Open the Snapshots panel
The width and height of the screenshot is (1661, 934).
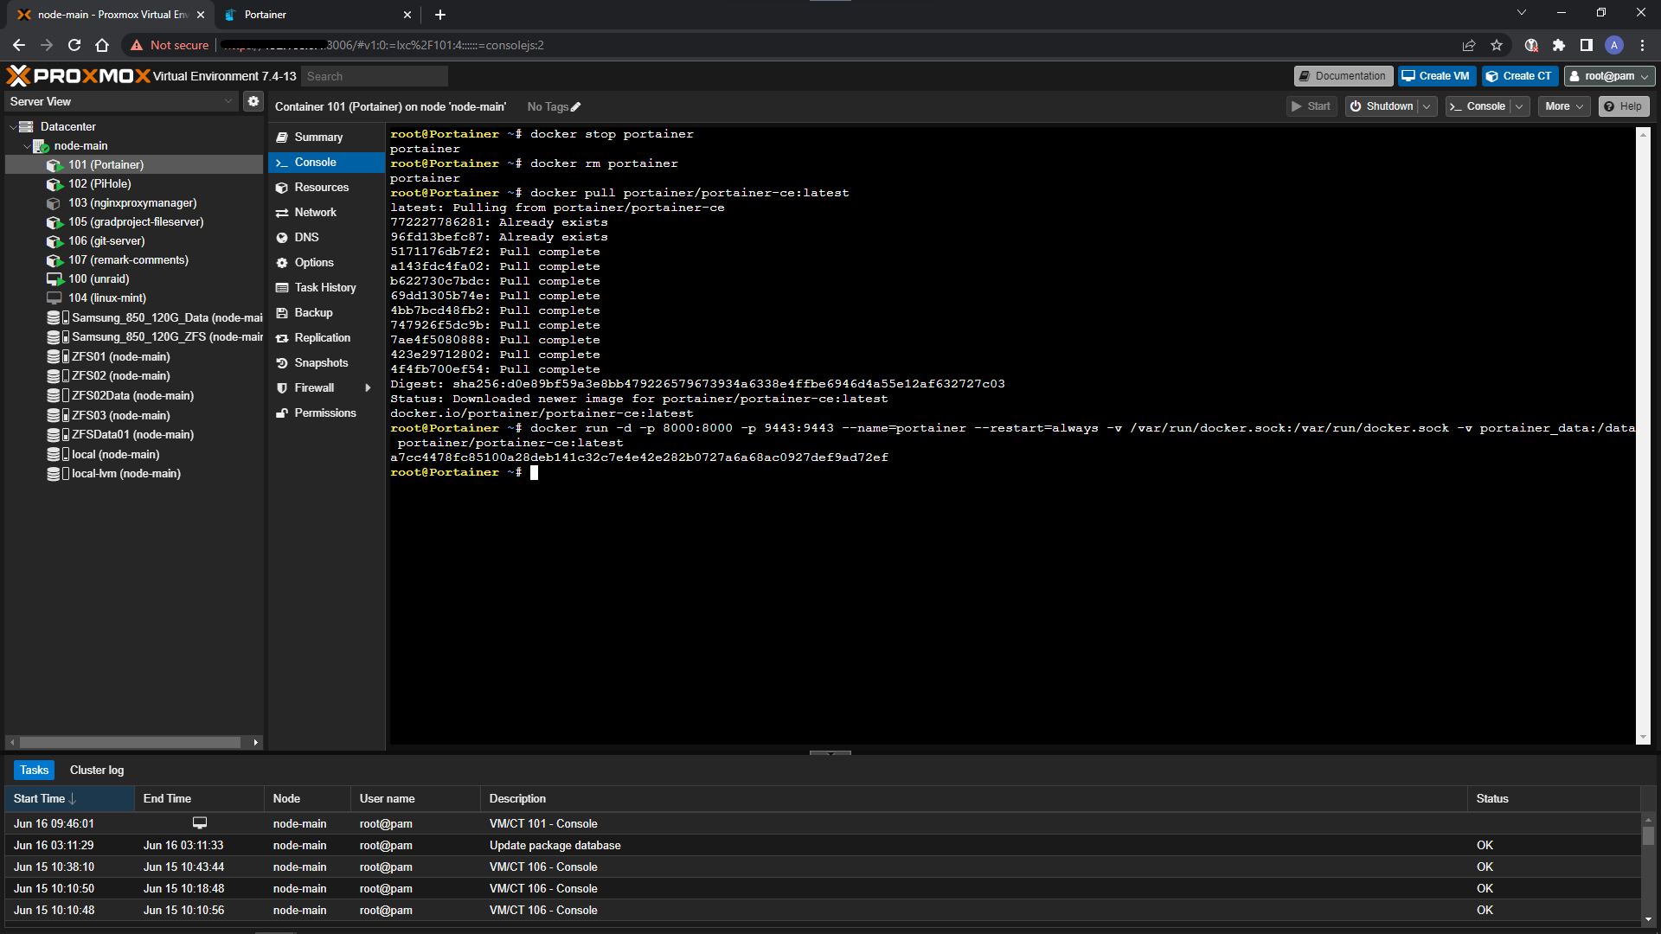326,362
